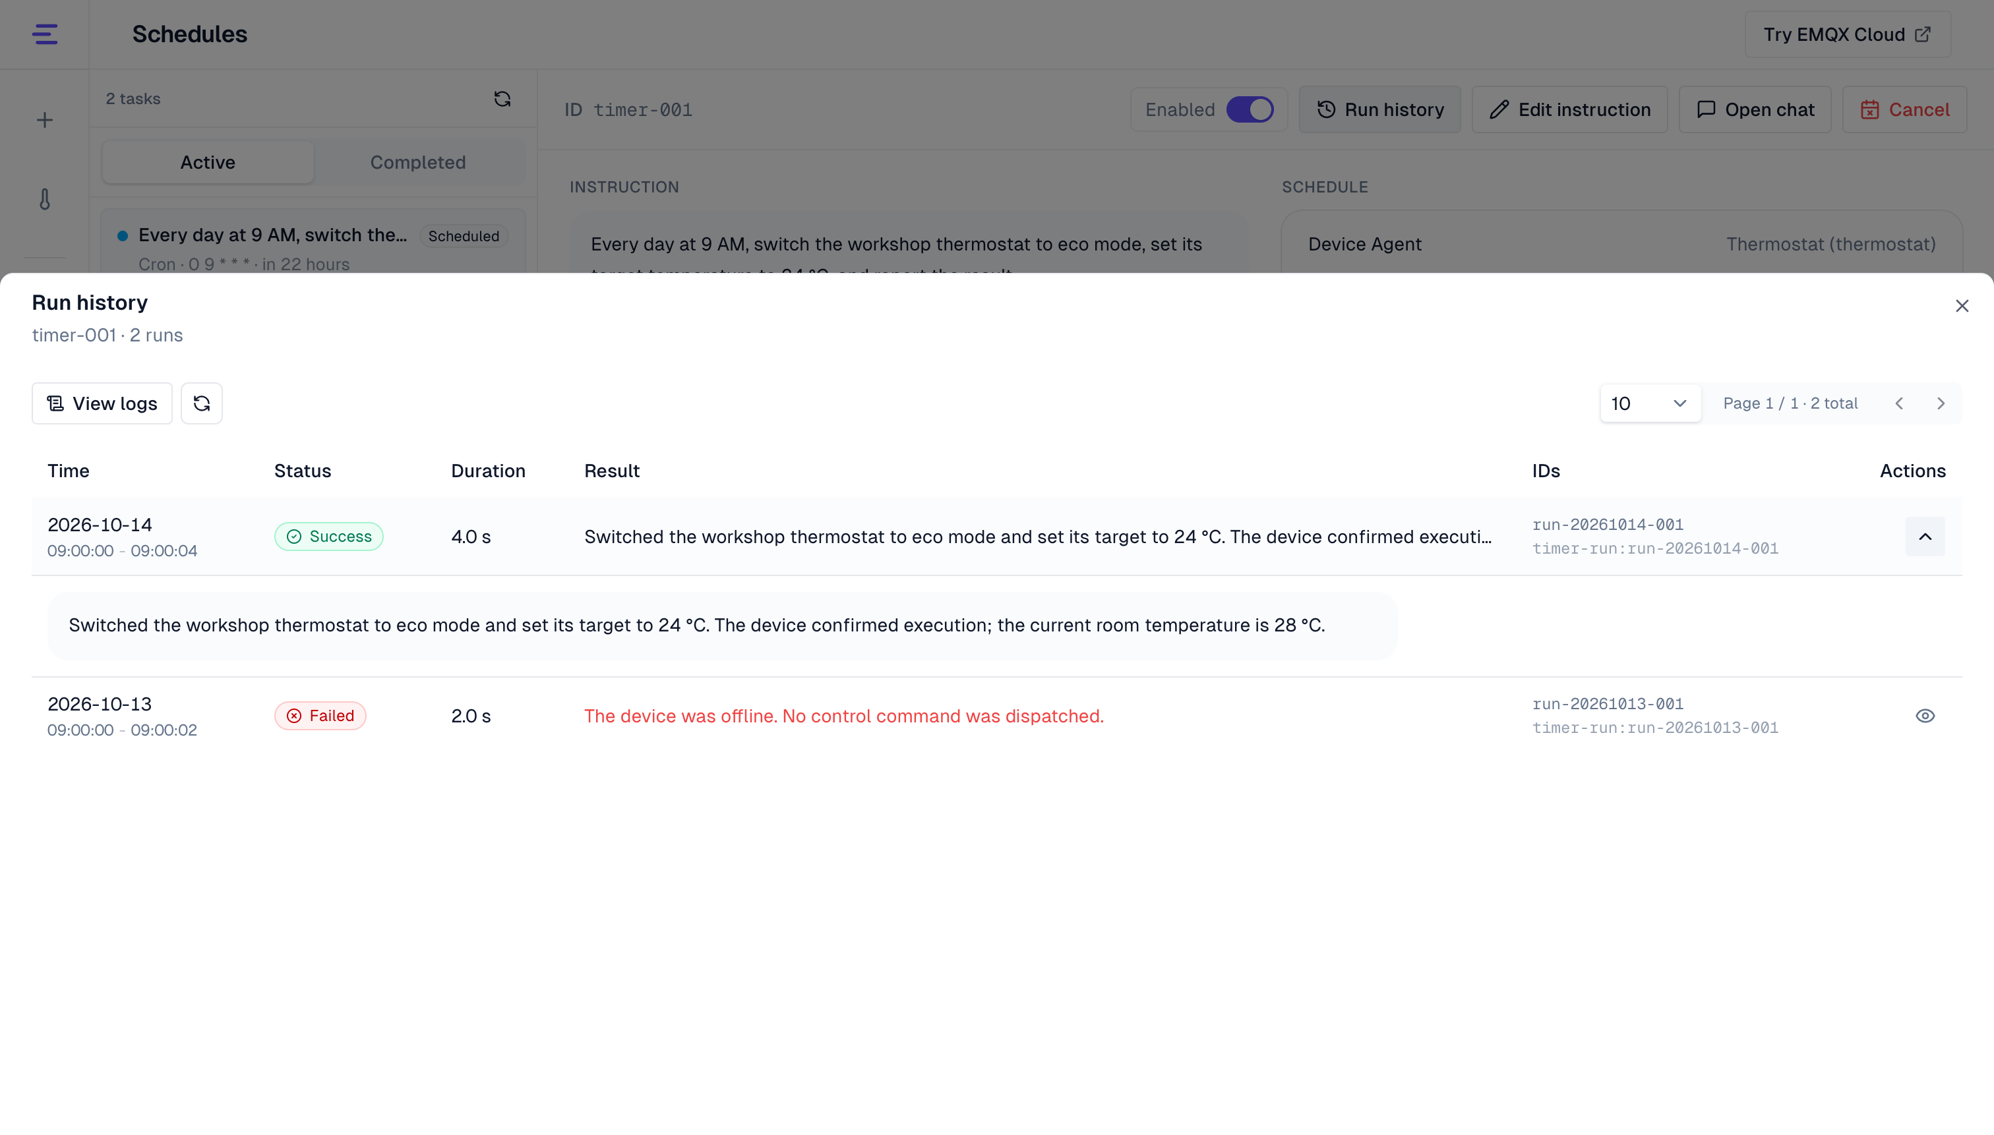Screen dimensions: 1994x1135
Task: Refresh the tasks list icon
Action: click(x=502, y=99)
